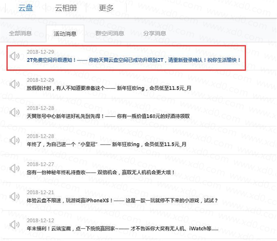Open the 年终了，为自己送一个“小皇冠” message
Screen dimensions: 277x241
pos(107,144)
